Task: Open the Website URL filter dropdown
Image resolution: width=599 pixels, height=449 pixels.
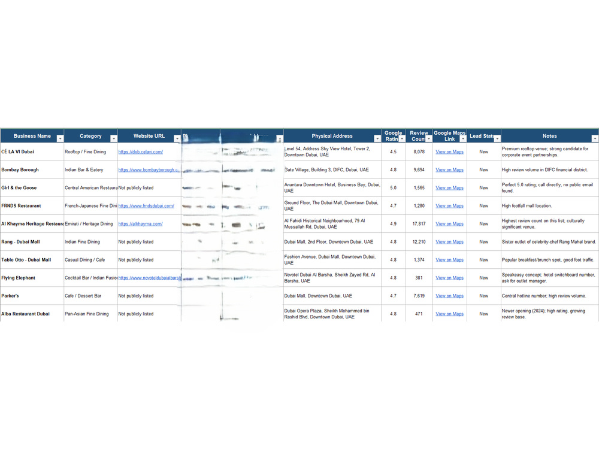Action: pos(177,139)
